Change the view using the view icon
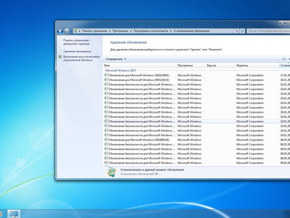Image resolution: width=290 pixels, height=218 pixels. click(284, 59)
